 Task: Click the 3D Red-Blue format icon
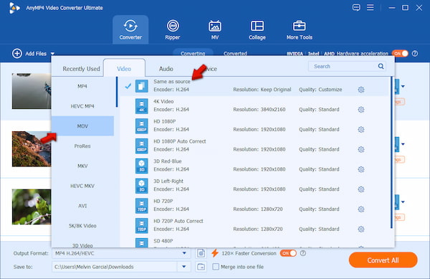pos(141,166)
